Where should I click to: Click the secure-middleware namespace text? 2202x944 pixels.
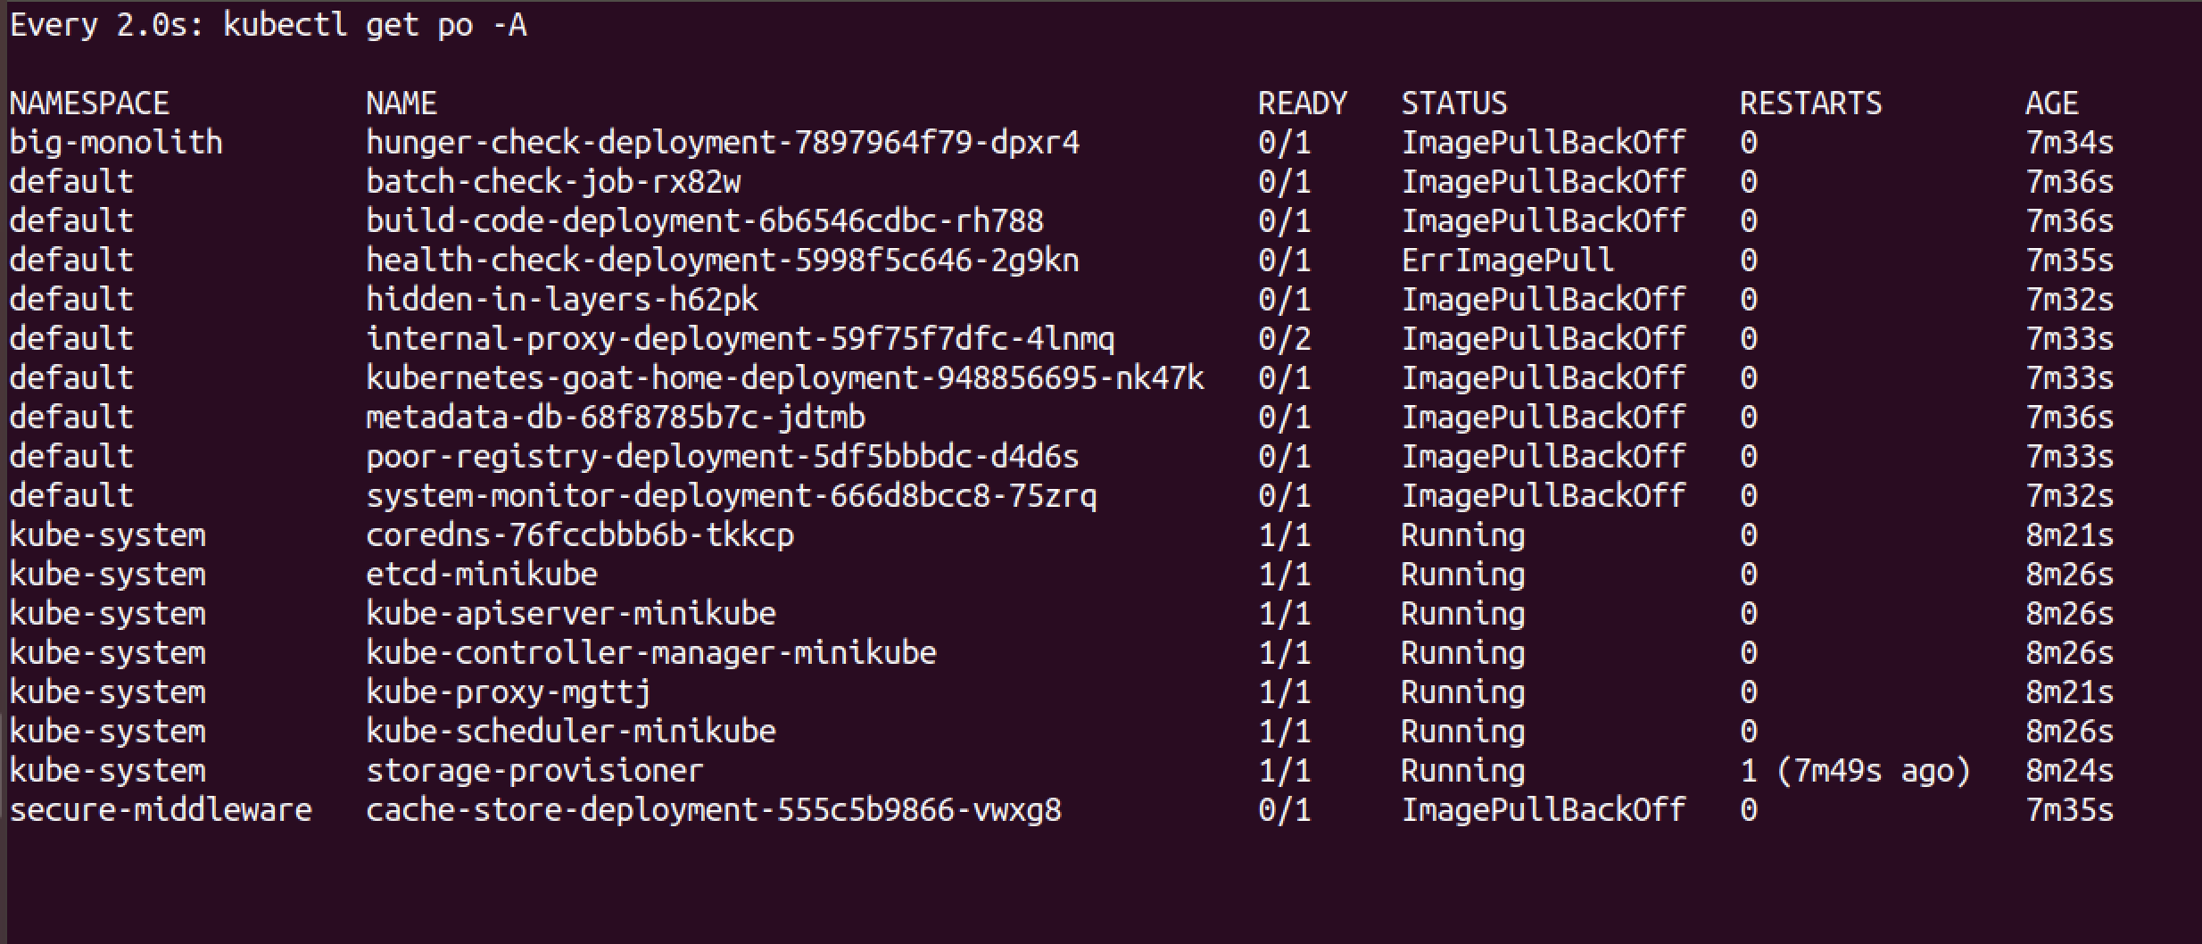(x=161, y=810)
